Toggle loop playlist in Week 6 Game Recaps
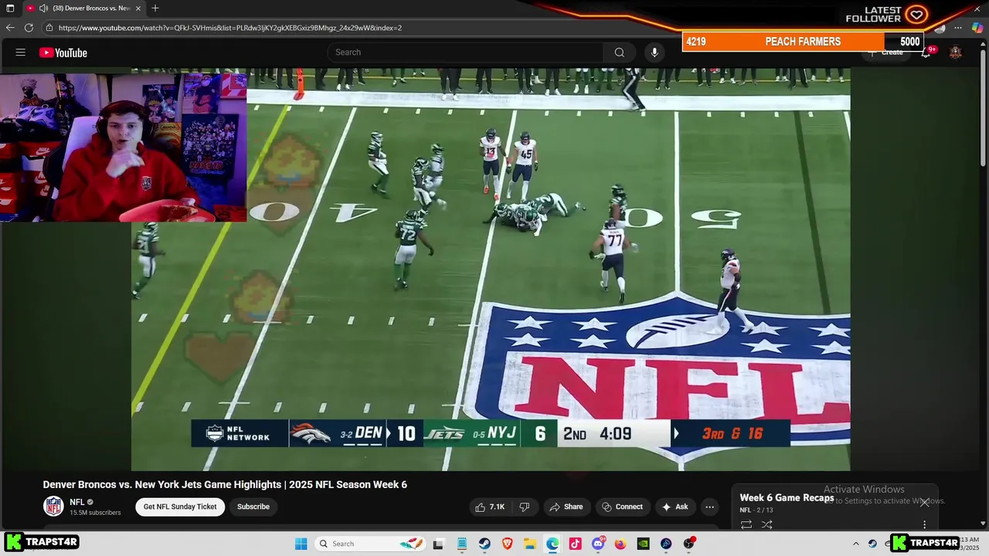989x556 pixels. [746, 524]
